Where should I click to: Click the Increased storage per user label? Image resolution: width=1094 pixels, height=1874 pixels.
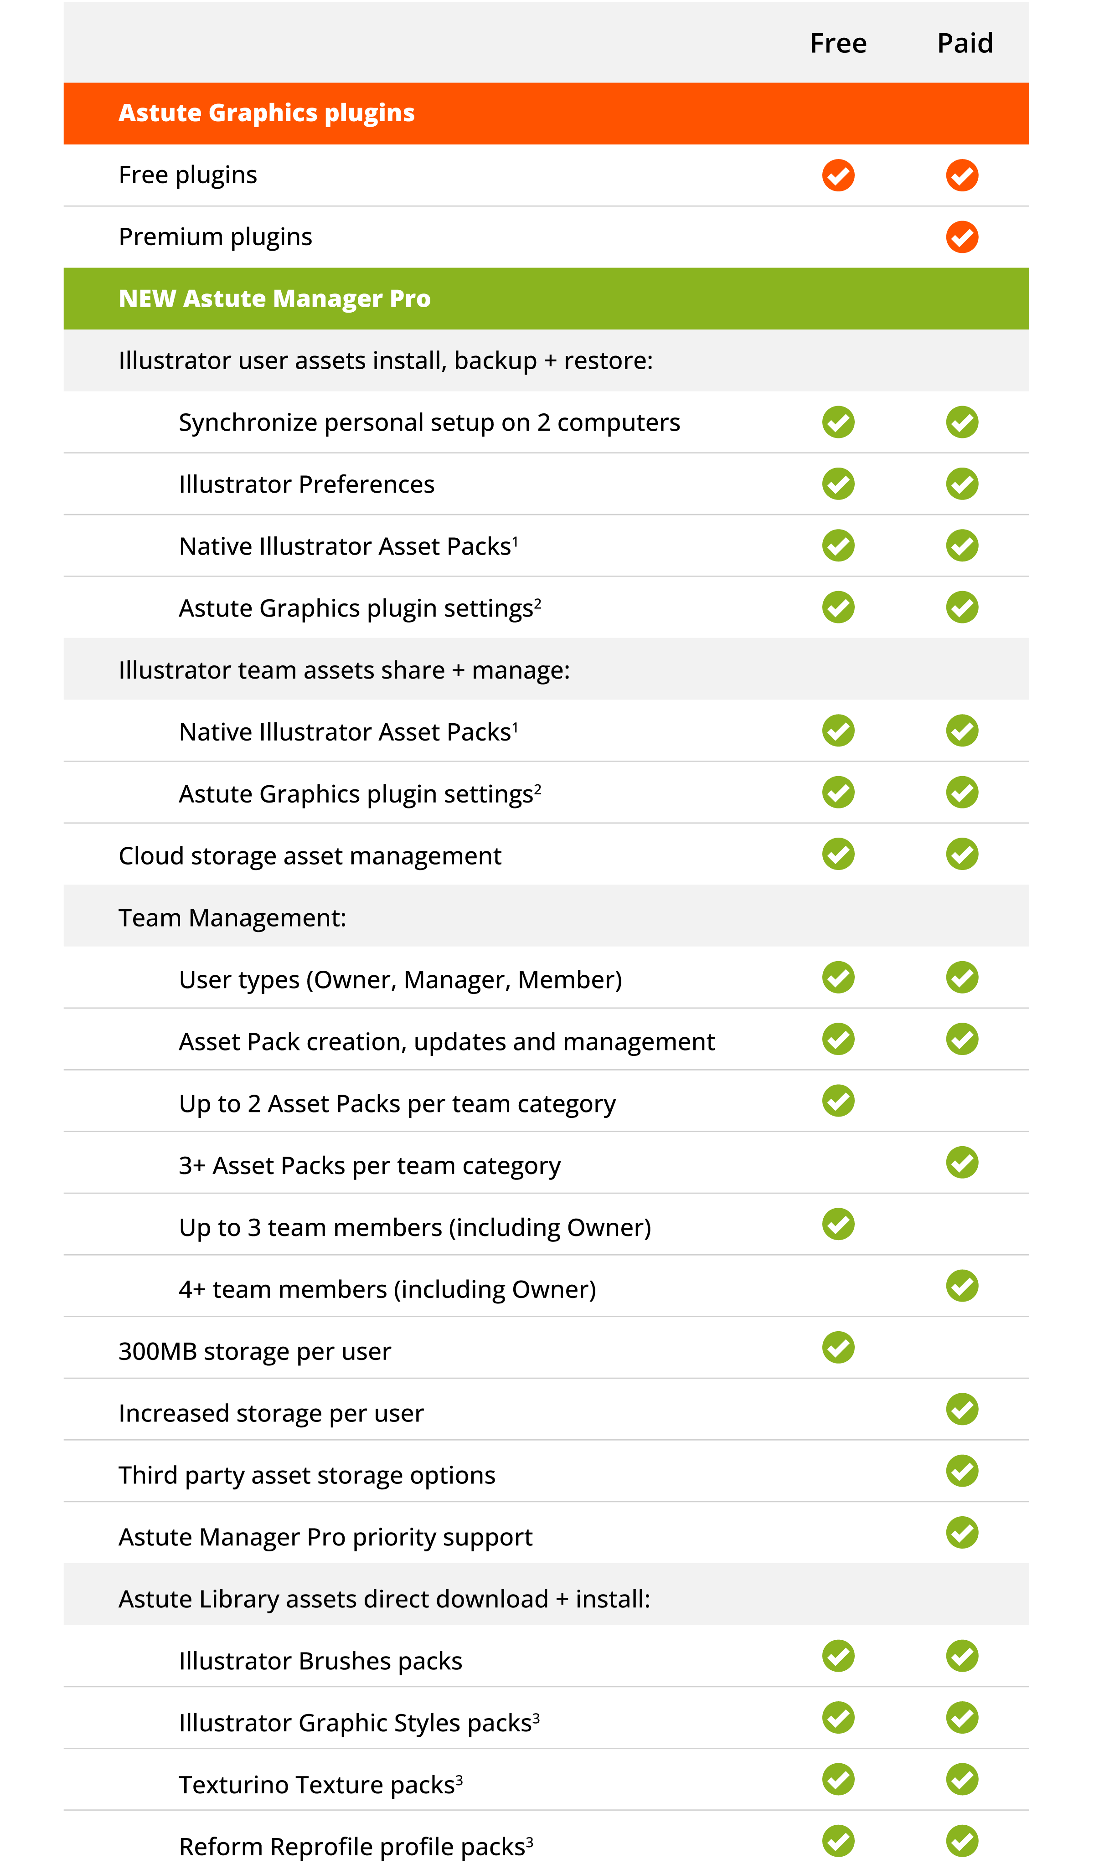pyautogui.click(x=271, y=1414)
